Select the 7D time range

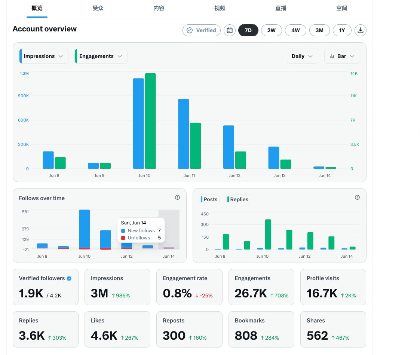click(x=248, y=30)
